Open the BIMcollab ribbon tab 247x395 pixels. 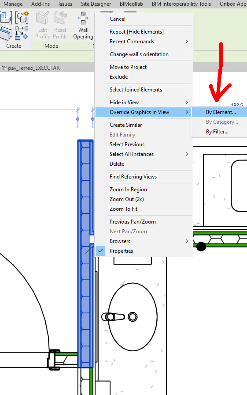pyautogui.click(x=131, y=4)
